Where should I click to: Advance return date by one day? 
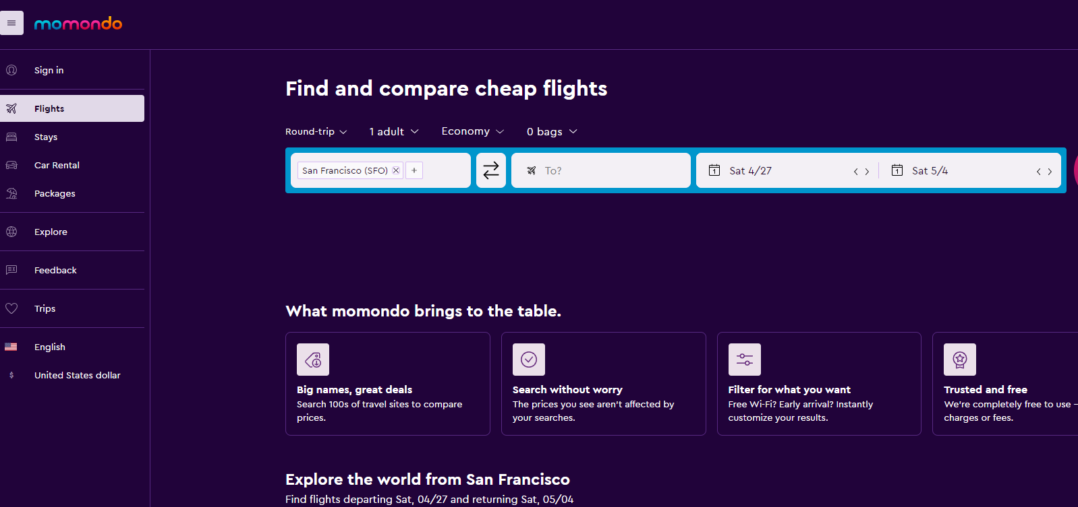[1050, 172]
